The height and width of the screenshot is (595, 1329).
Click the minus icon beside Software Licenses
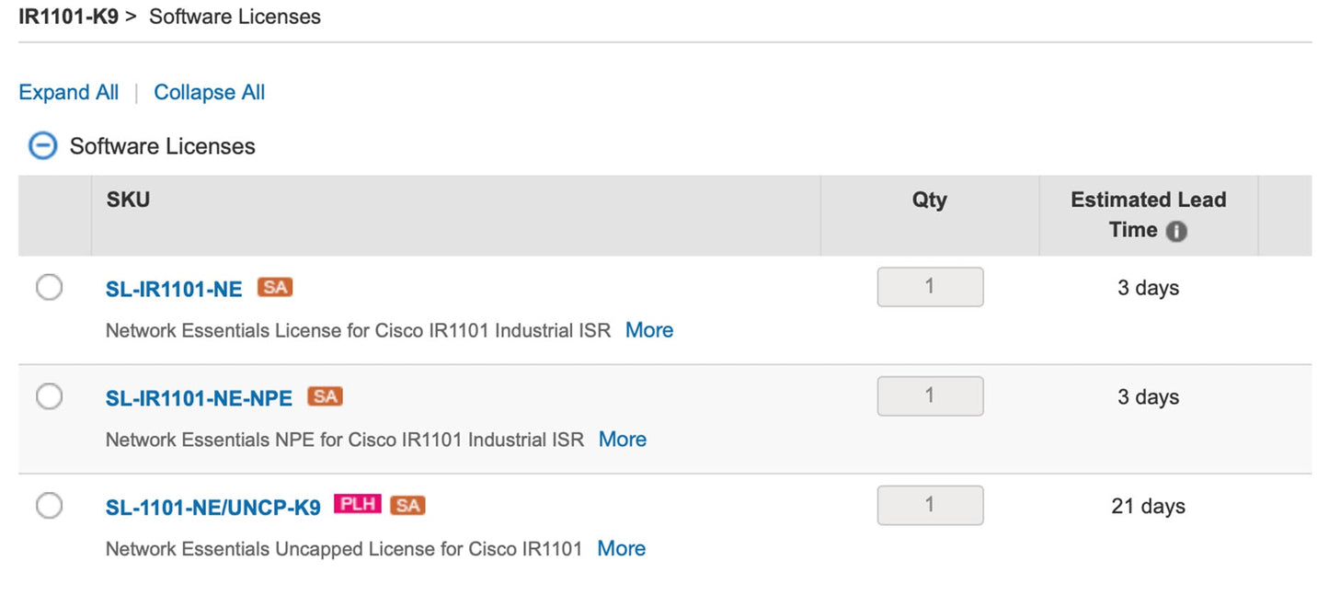(x=42, y=145)
